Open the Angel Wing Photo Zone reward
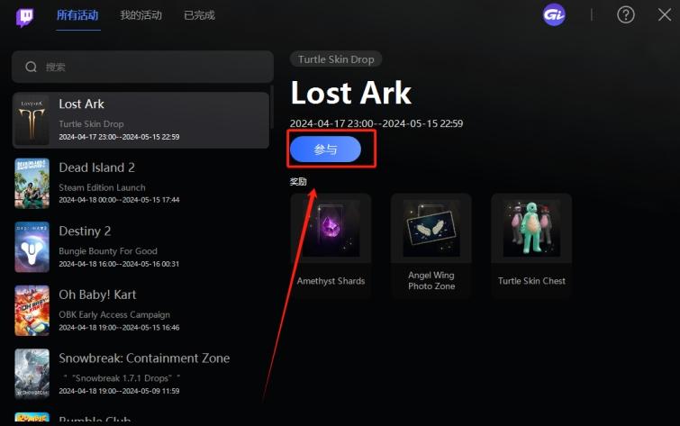 coord(431,245)
